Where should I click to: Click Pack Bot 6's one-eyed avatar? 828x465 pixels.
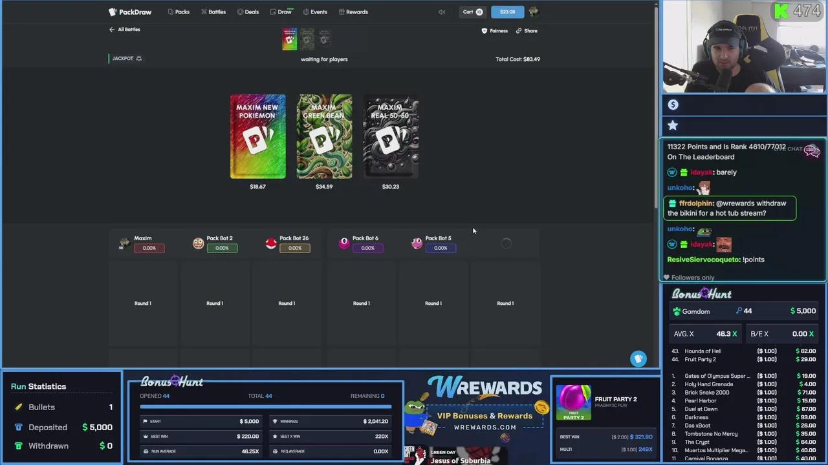pos(344,243)
